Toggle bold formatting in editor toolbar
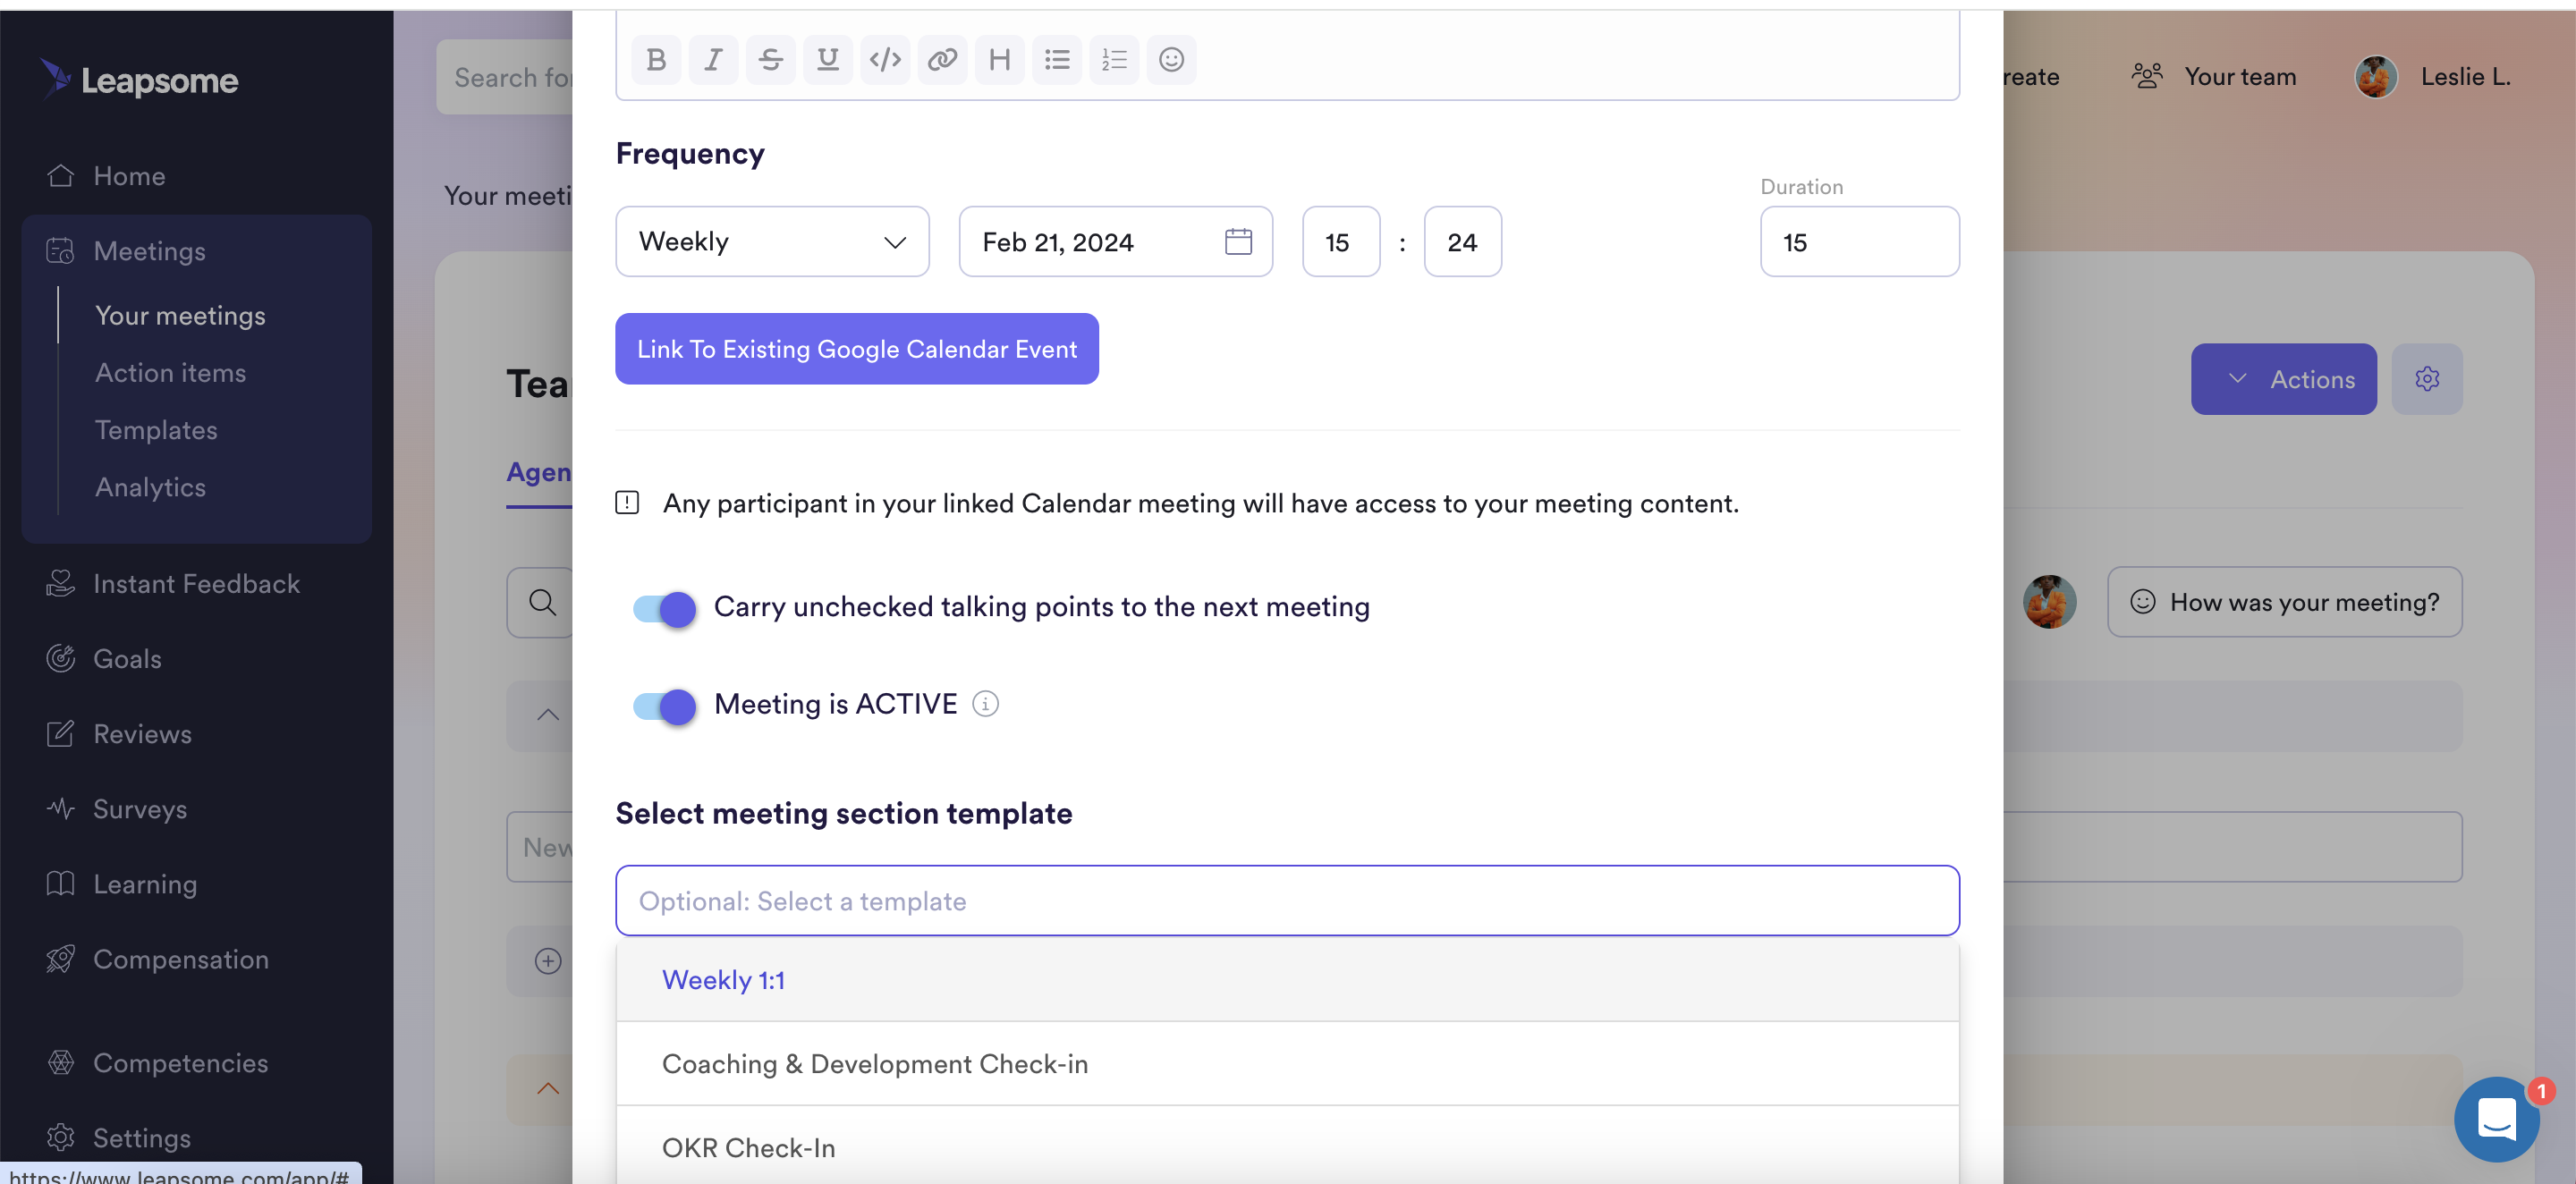The height and width of the screenshot is (1184, 2576). pyautogui.click(x=656, y=60)
